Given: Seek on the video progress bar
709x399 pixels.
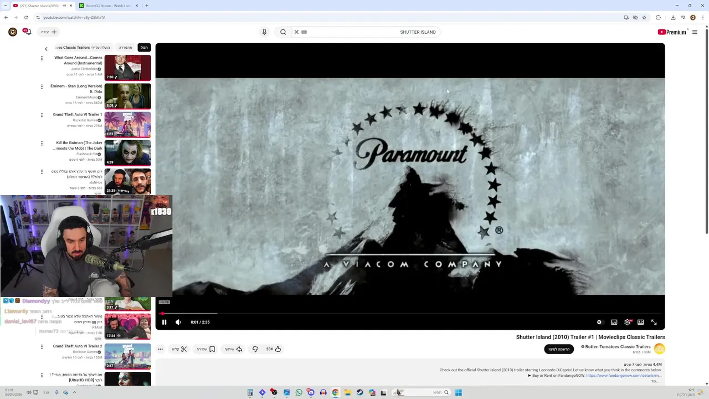Looking at the screenshot, I should [410, 314].
